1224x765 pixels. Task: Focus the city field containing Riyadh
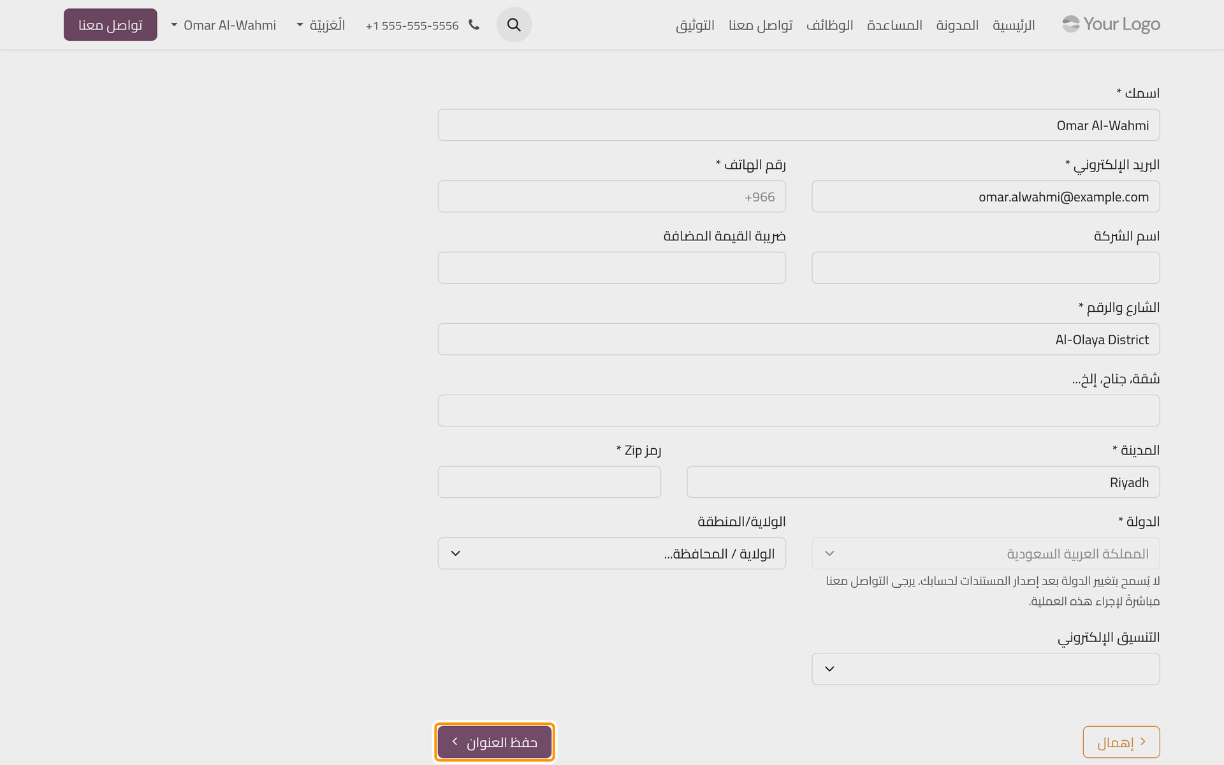point(923,482)
